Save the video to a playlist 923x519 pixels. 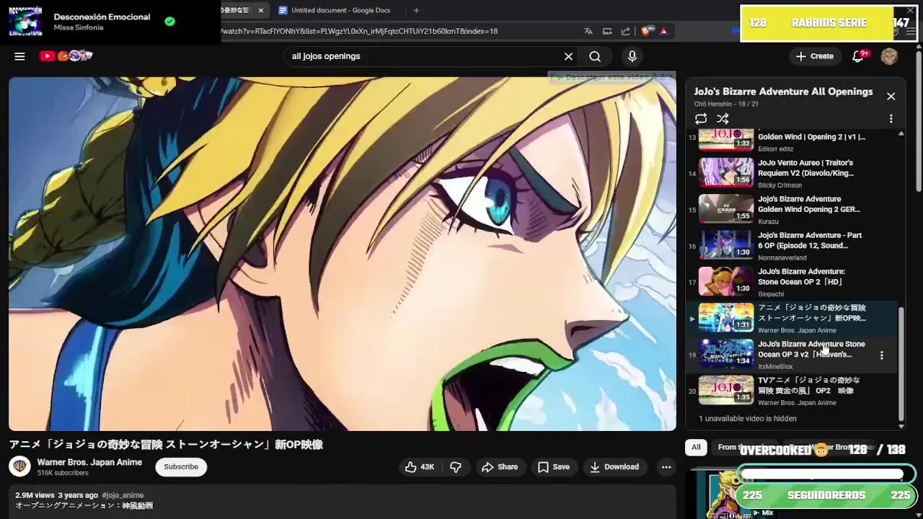point(554,467)
